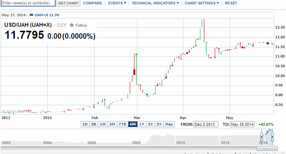This screenshot has height=154, width=286.
Task: Choose the YTD range tab
Action: tap(122, 124)
